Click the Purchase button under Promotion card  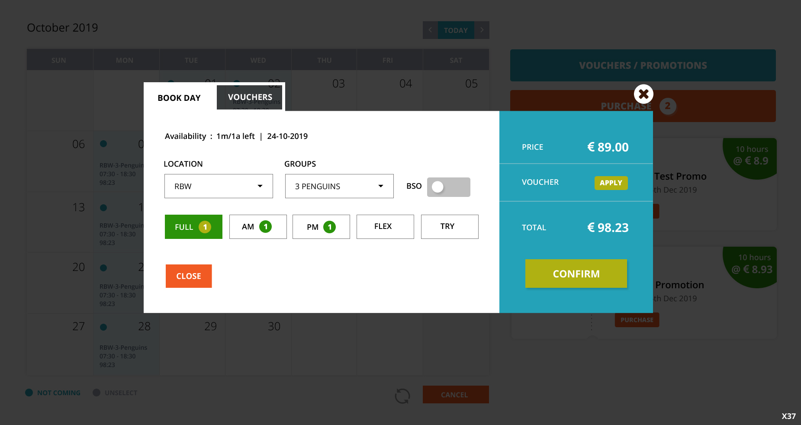coord(637,320)
